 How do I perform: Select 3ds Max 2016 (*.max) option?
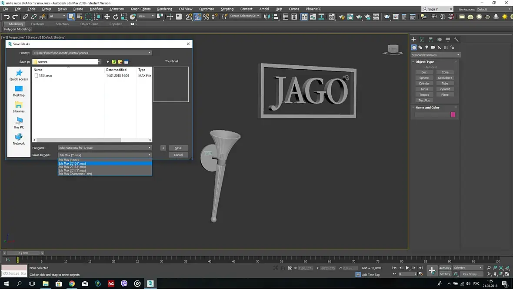(x=105, y=167)
